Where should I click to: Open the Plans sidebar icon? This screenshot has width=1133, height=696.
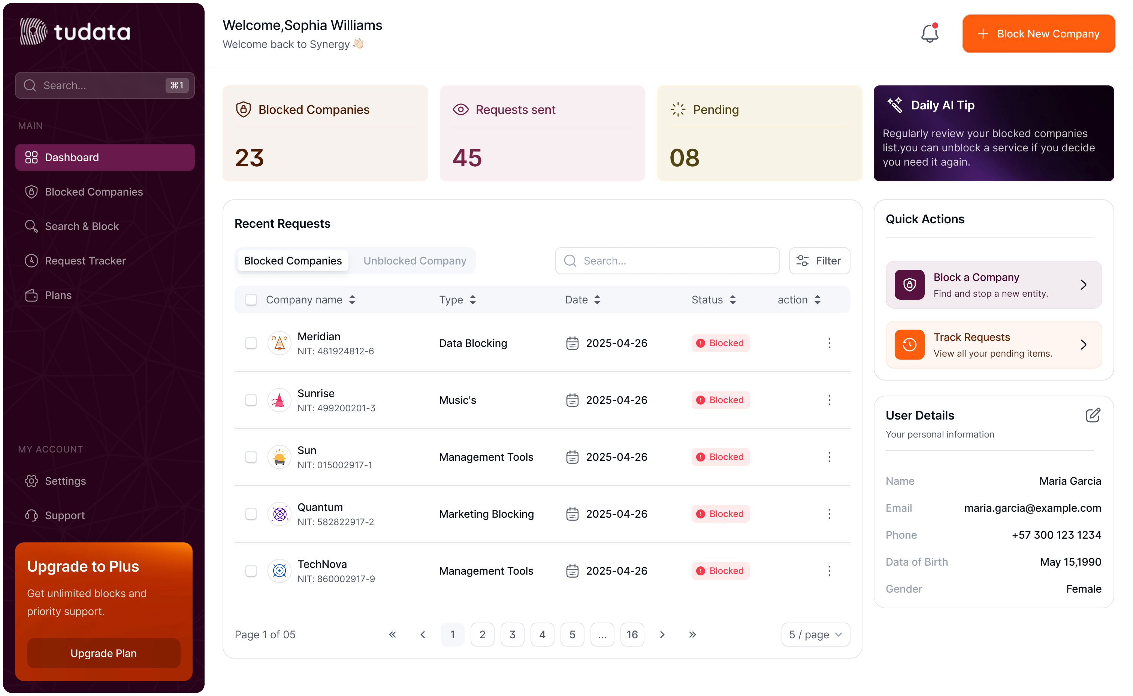31,295
